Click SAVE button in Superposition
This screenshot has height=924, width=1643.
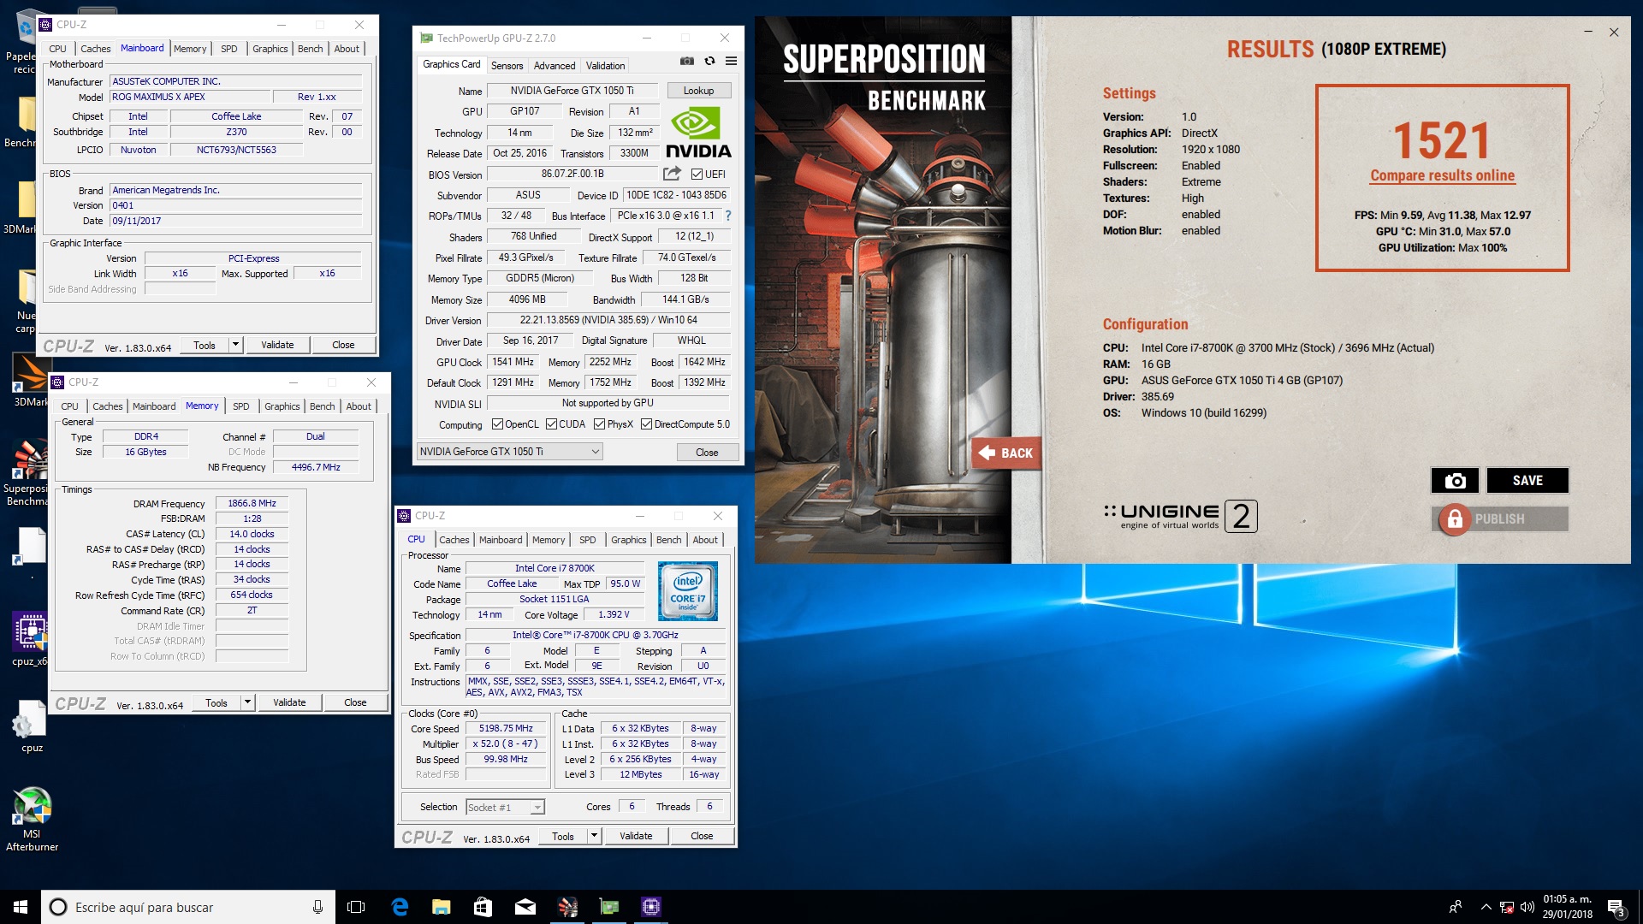click(x=1527, y=481)
